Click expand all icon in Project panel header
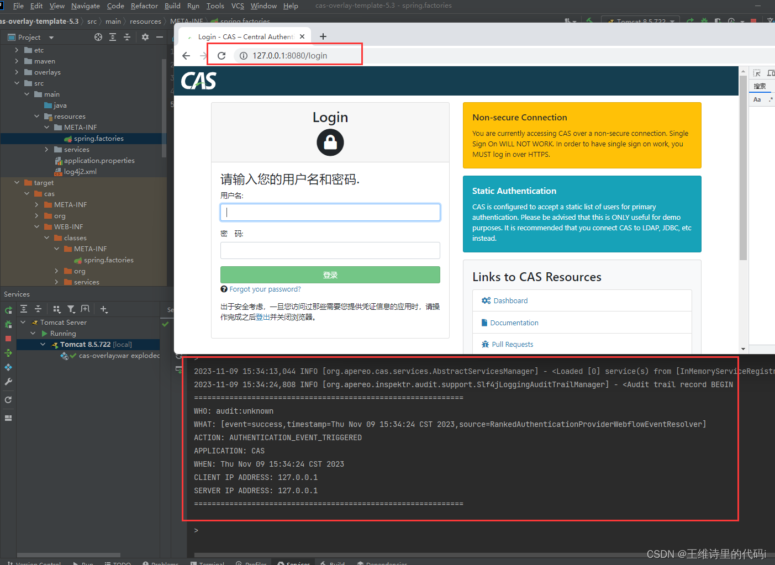 coord(113,37)
